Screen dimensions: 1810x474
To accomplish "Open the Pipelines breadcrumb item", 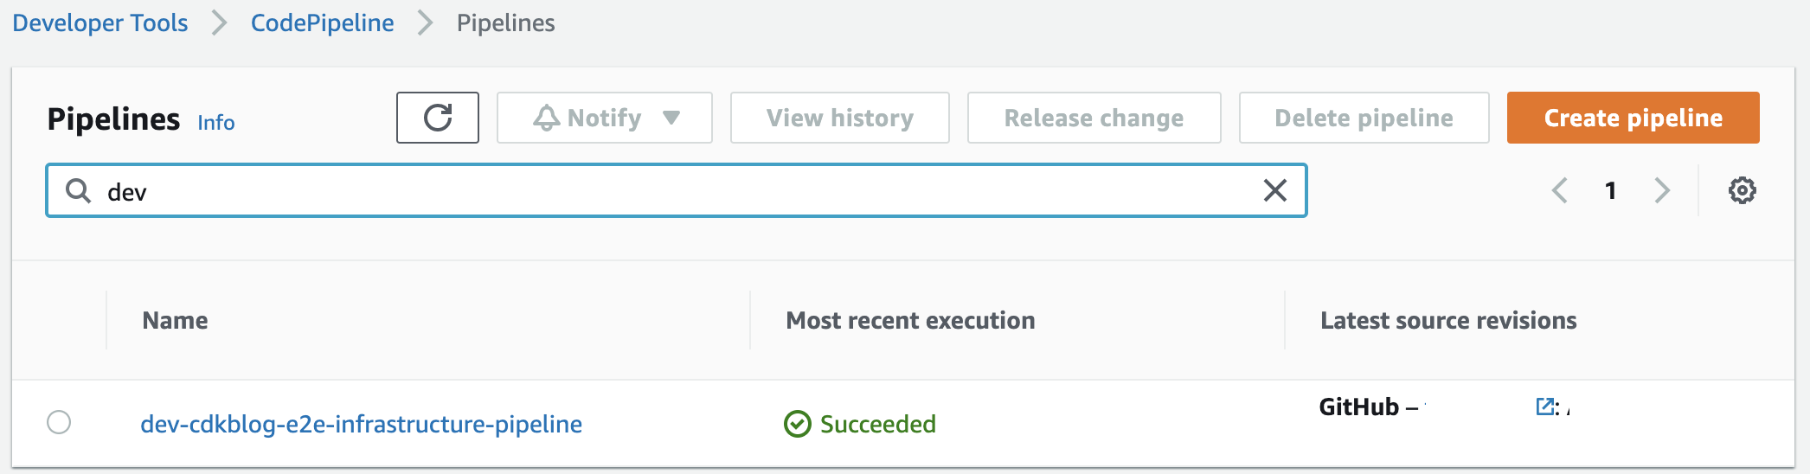I will (x=506, y=22).
